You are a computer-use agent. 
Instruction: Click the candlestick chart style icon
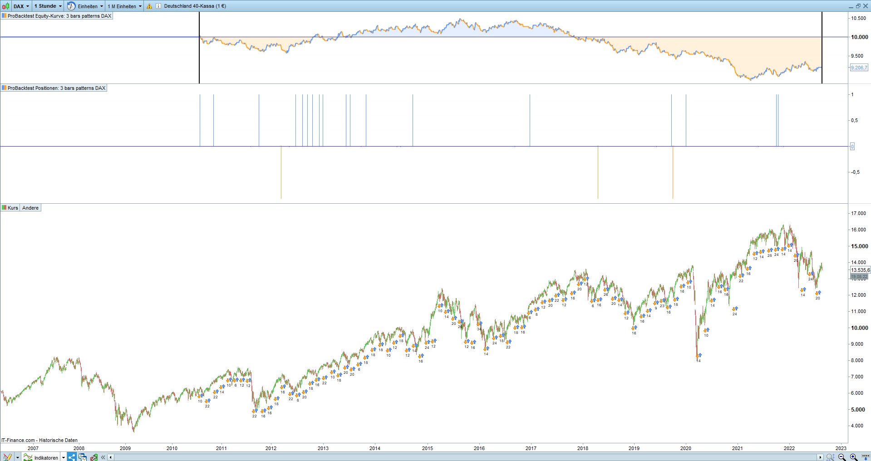6,6
